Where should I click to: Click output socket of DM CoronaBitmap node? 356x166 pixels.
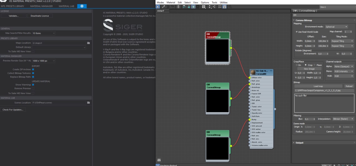click(x=231, y=48)
